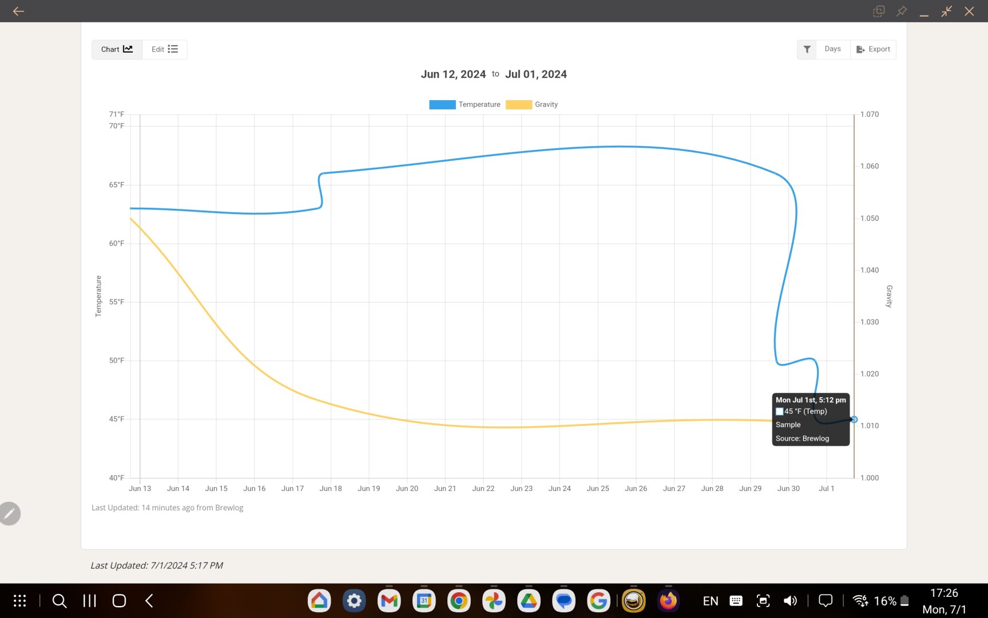Toggle the Gravity series in the legend
This screenshot has height=618, width=988.
click(546, 105)
